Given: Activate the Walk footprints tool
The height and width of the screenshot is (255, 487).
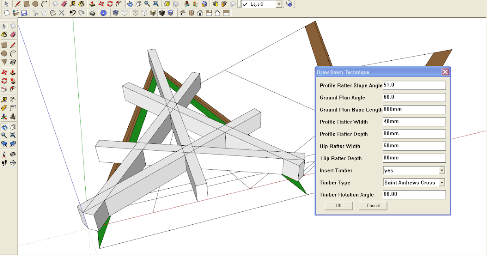Looking at the screenshot, I should point(4,163).
